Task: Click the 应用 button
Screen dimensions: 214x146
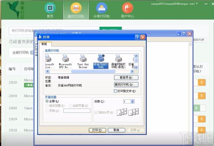Action: pos(136,130)
